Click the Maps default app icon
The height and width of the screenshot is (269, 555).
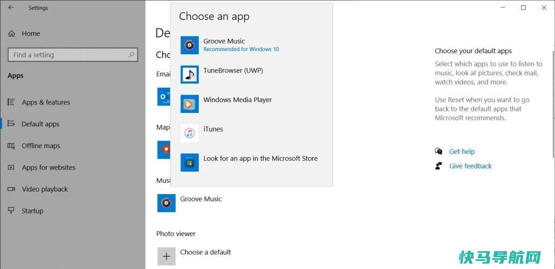tap(164, 150)
